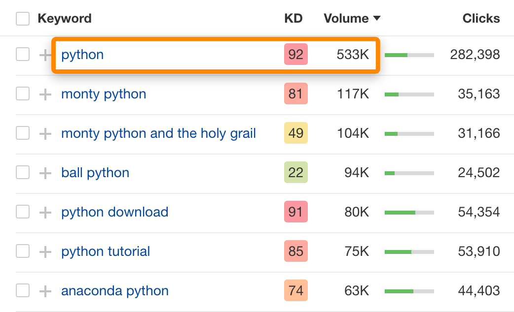The width and height of the screenshot is (514, 312).
Task: Click the plus icon beside "anaconda python"
Action: click(45, 290)
